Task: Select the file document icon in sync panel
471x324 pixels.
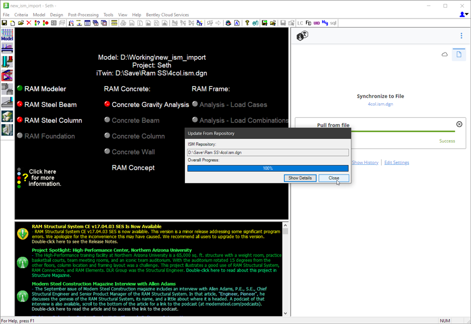Action: point(459,54)
